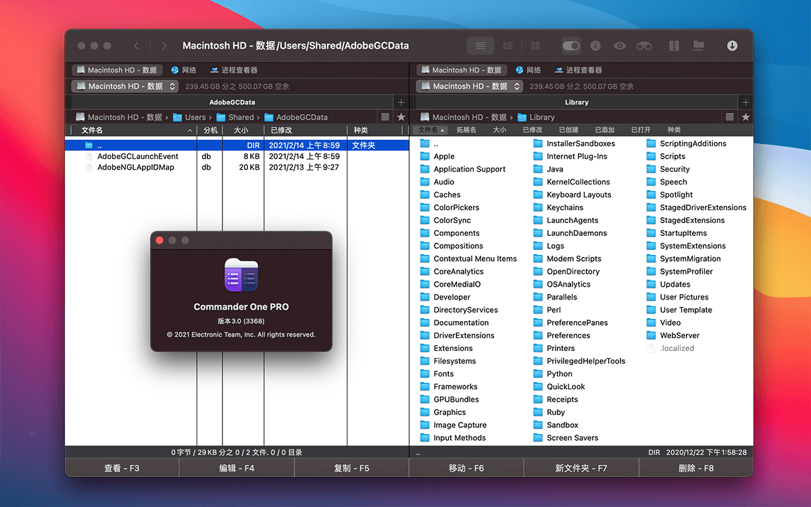Select the LaunchAgents folder
Screen dimensions: 811x507
[572, 220]
